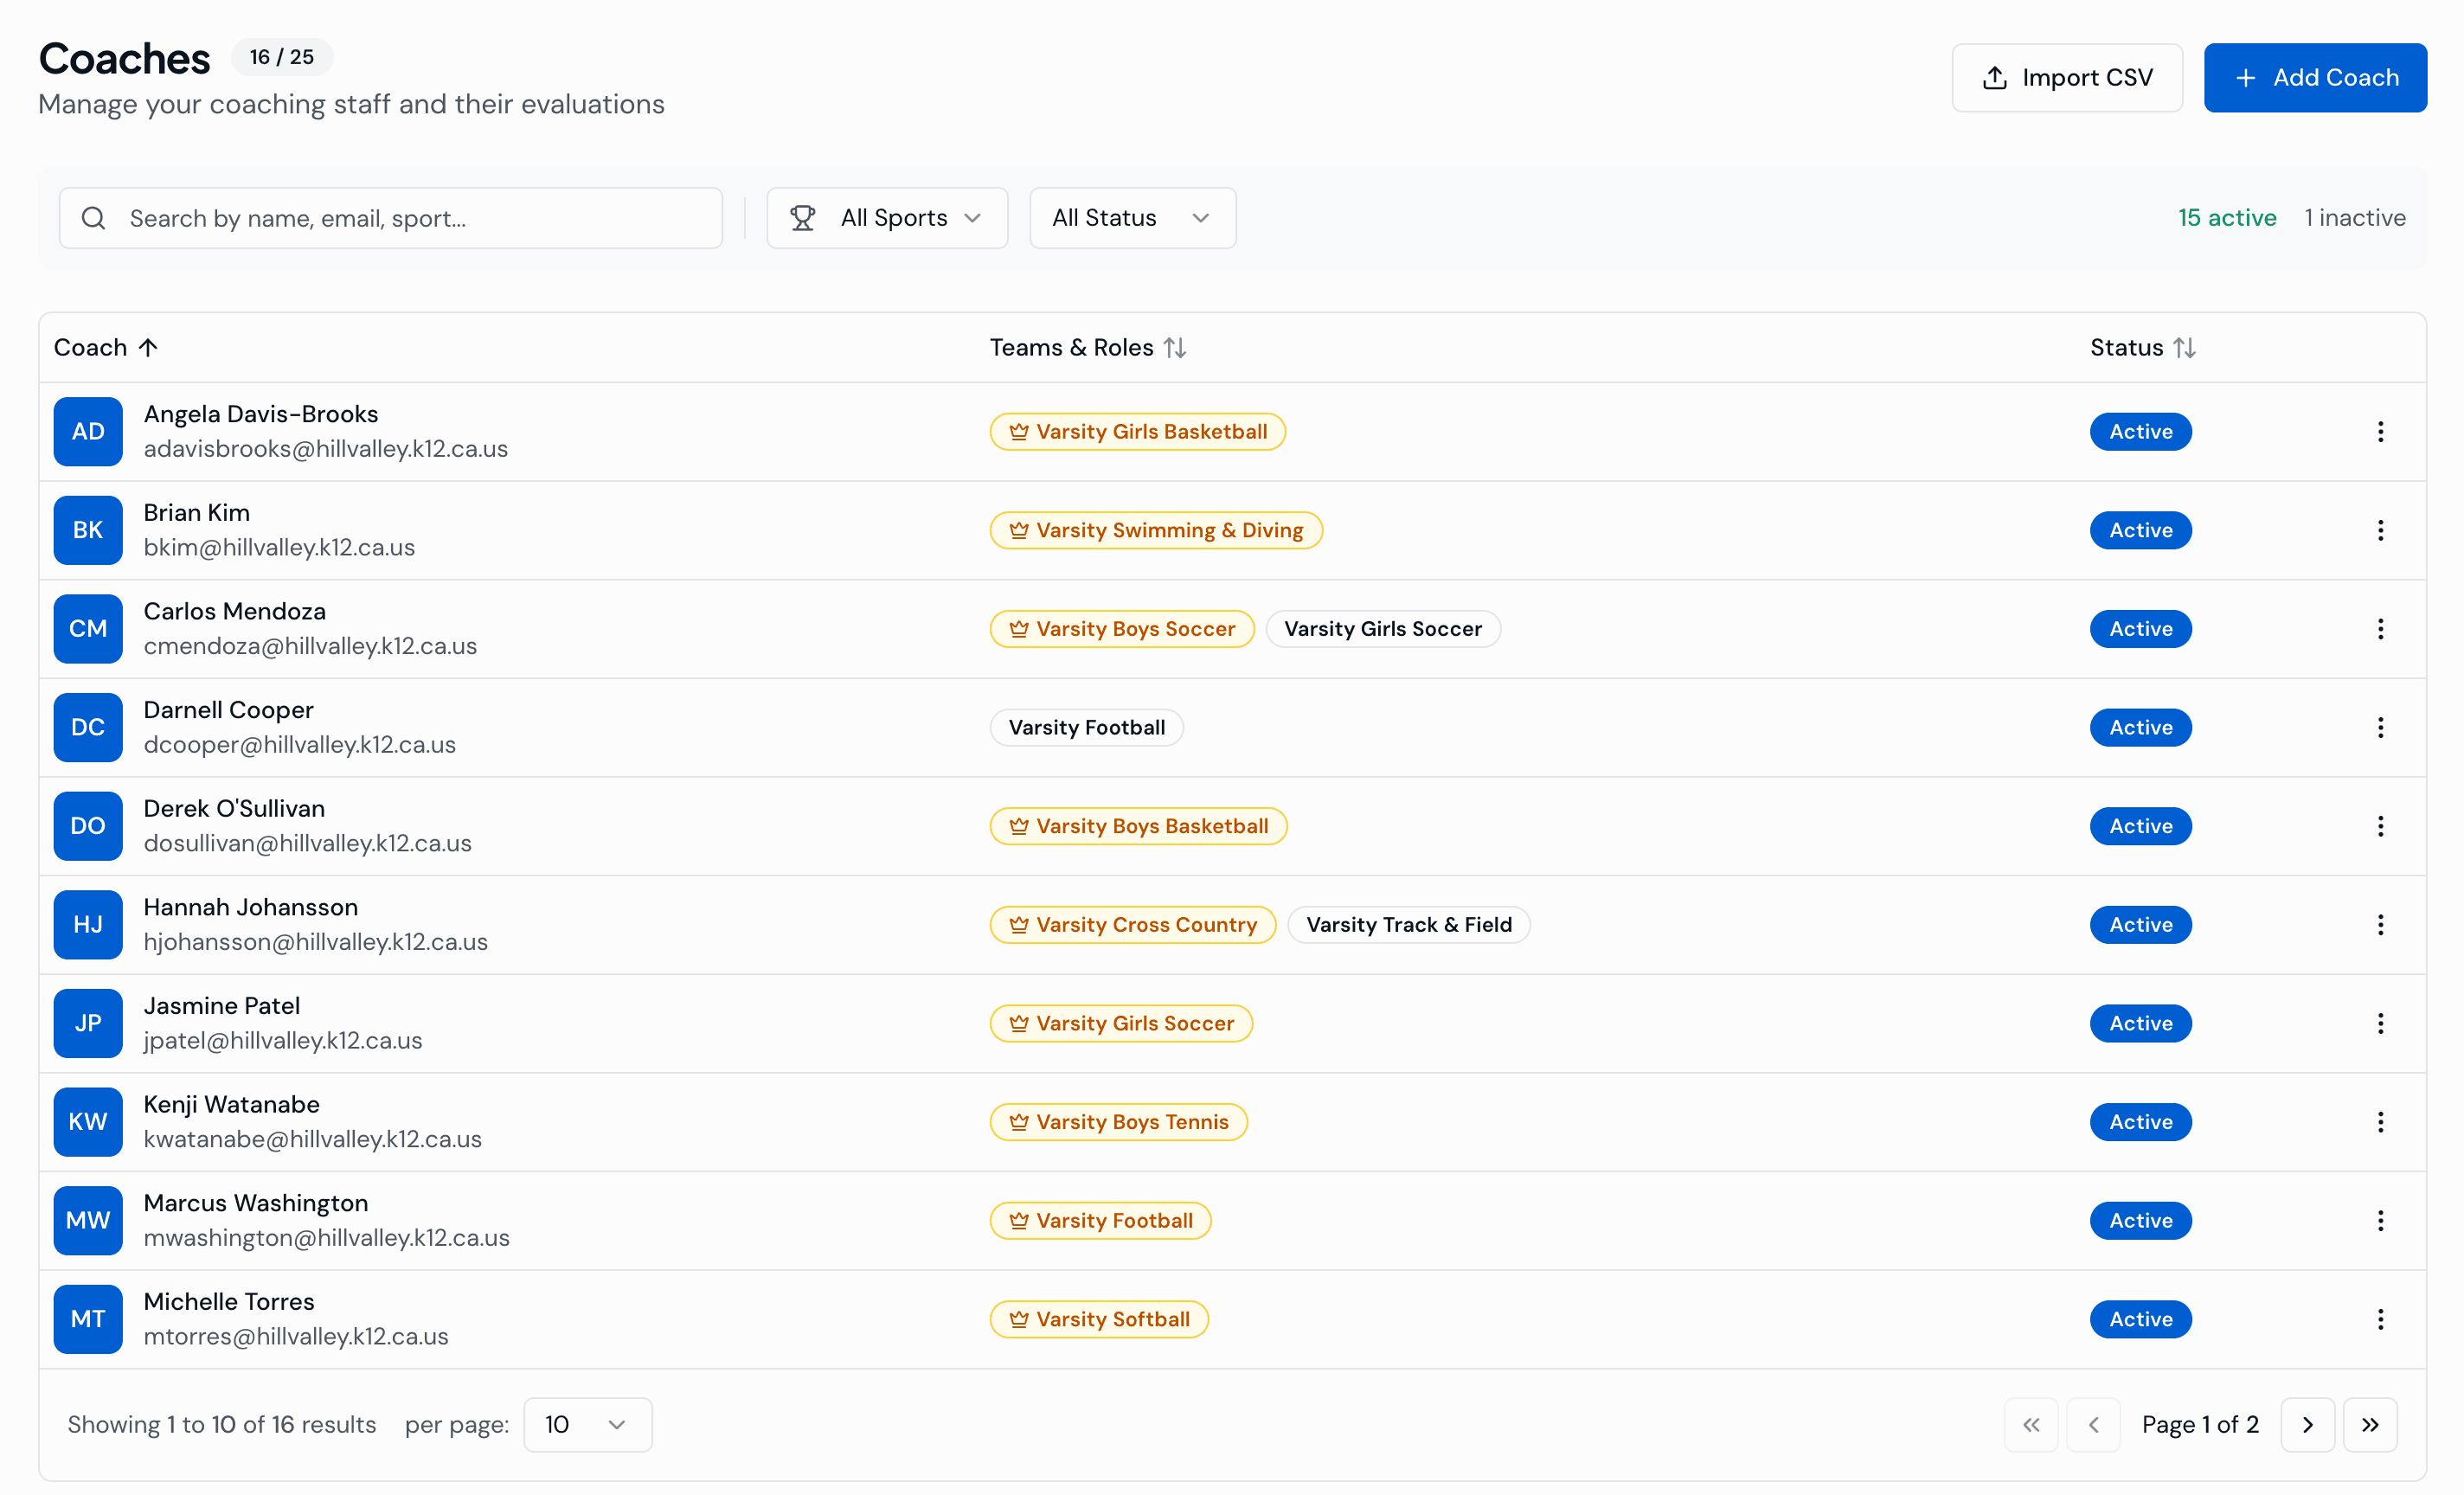Click the search magnifier icon
The image size is (2464, 1495).
pyautogui.click(x=93, y=218)
